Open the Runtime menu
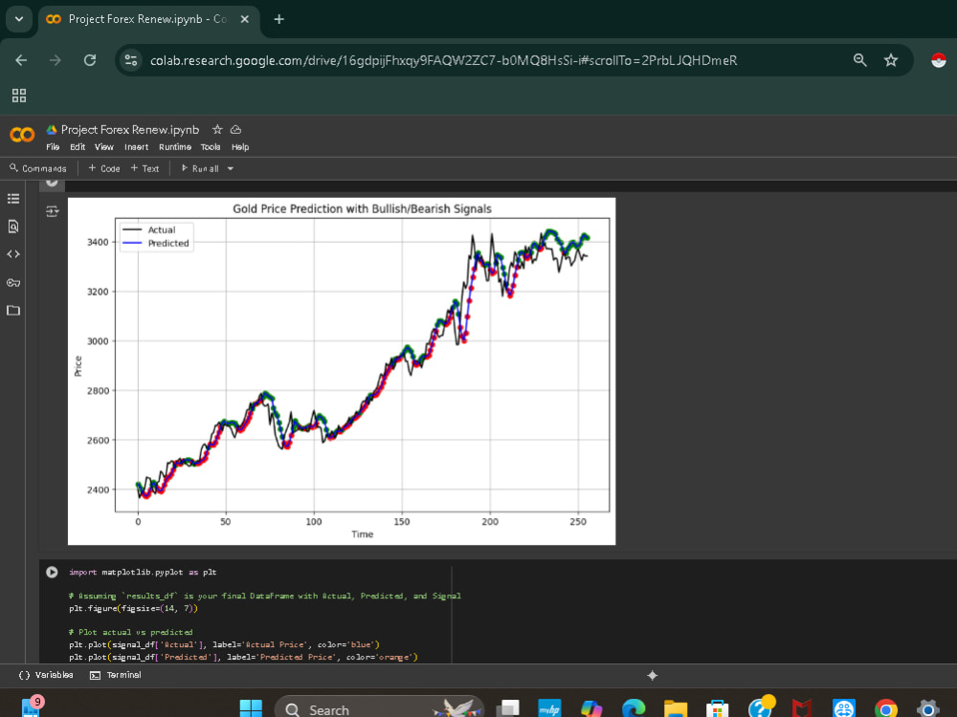 pyautogui.click(x=175, y=147)
